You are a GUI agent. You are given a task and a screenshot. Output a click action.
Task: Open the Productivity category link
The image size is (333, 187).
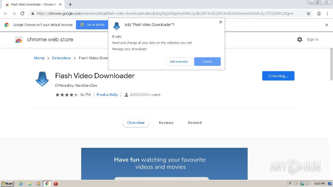[107, 95]
